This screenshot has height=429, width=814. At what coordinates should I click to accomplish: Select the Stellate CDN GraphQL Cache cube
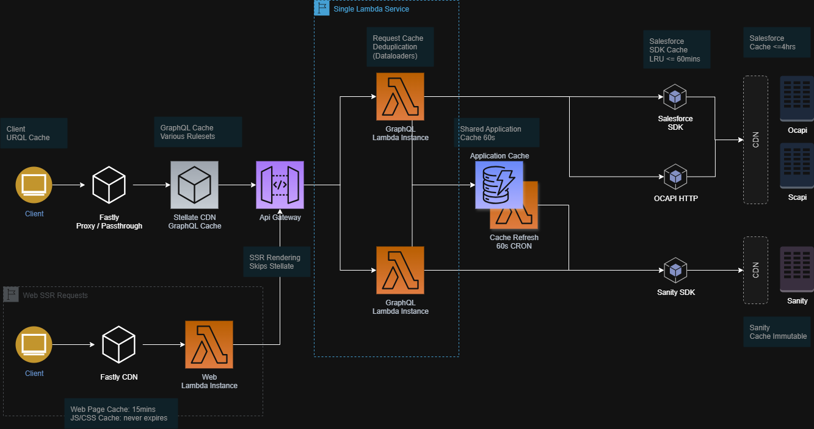pyautogui.click(x=195, y=185)
